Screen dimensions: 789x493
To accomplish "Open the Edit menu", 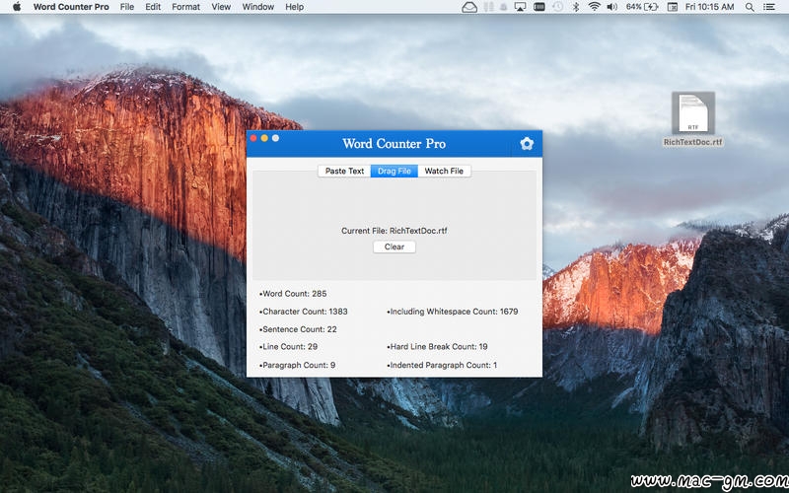I will (x=153, y=7).
